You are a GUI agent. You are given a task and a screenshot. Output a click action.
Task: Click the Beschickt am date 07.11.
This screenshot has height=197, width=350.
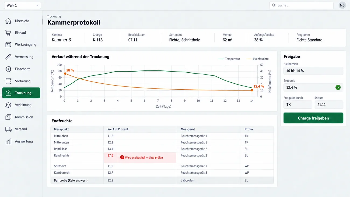pyautogui.click(x=133, y=40)
